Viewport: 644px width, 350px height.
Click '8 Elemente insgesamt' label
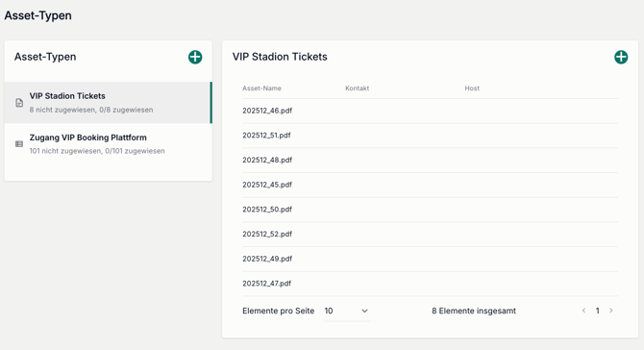pos(474,311)
